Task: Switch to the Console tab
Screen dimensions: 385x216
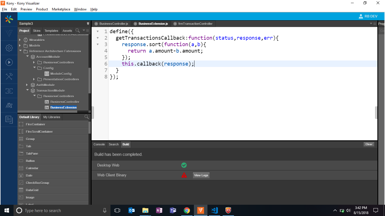Action: (x=99, y=144)
